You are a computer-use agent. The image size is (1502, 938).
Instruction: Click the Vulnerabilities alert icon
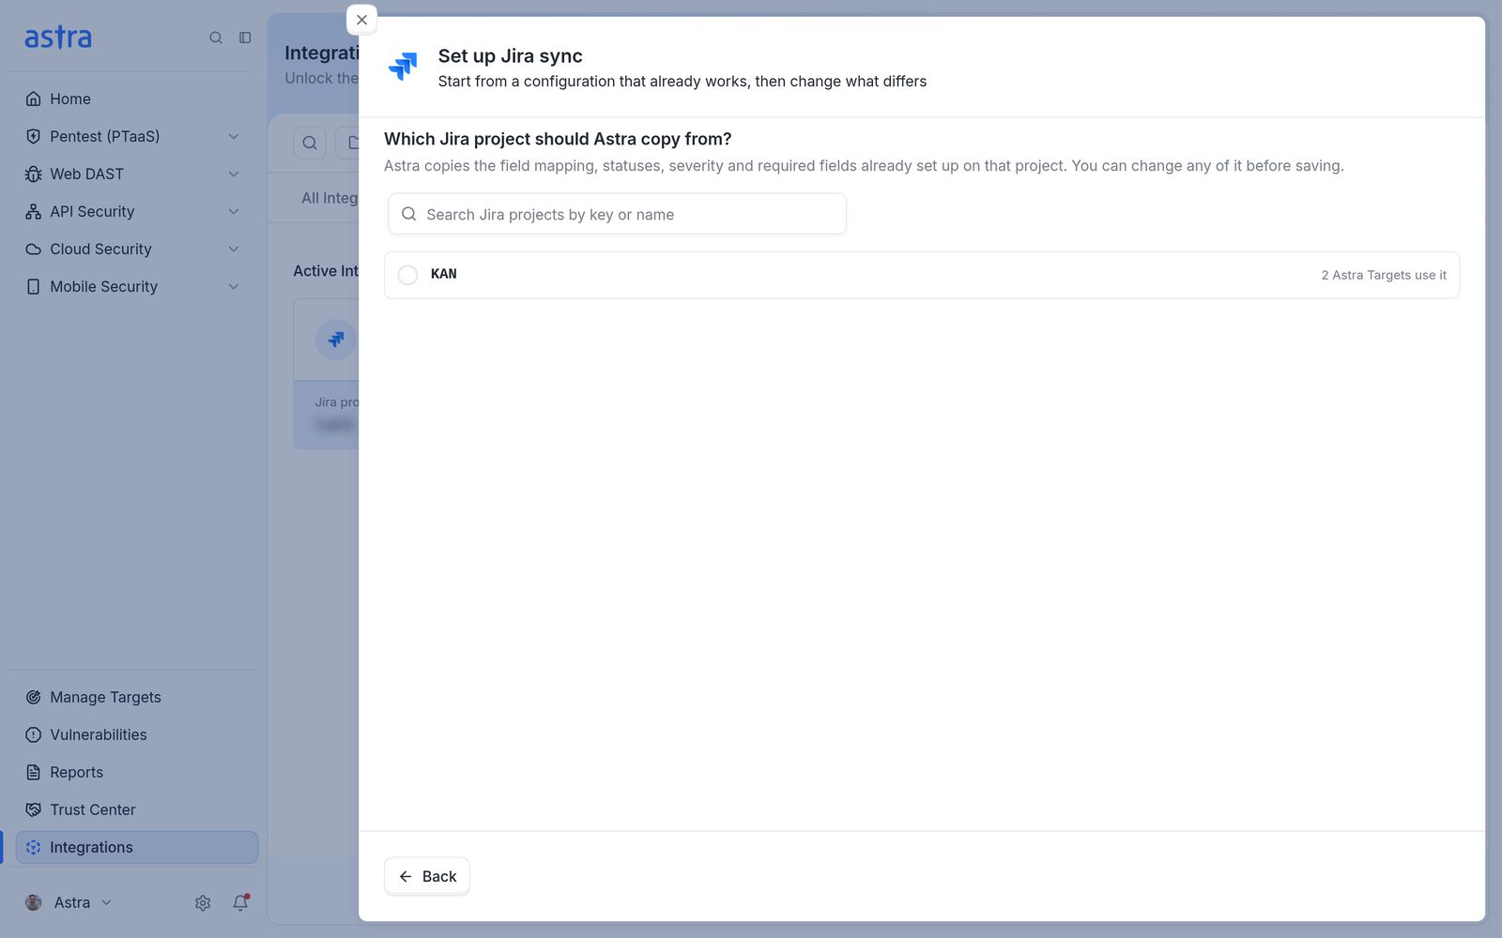(33, 734)
